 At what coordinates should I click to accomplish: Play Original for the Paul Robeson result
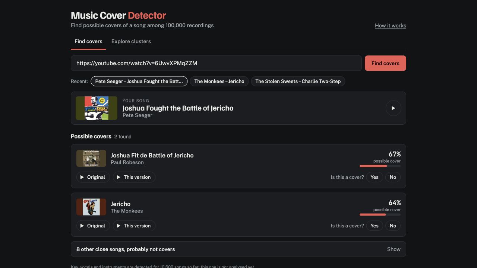93,177
